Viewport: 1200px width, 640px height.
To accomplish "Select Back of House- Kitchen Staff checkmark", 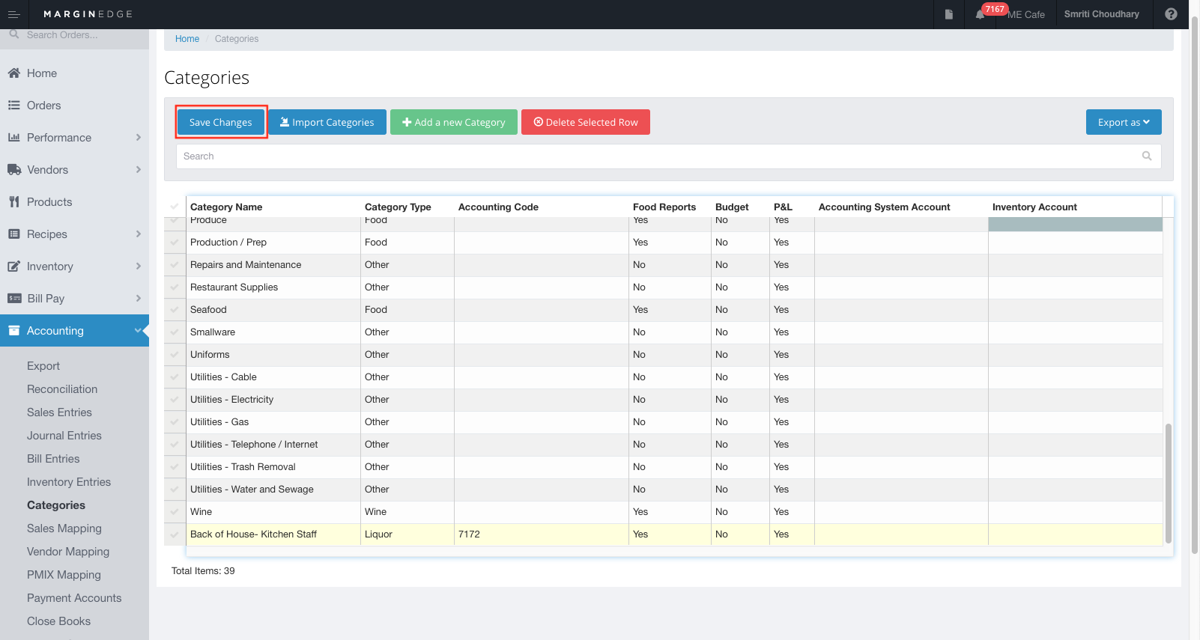I will tap(175, 534).
